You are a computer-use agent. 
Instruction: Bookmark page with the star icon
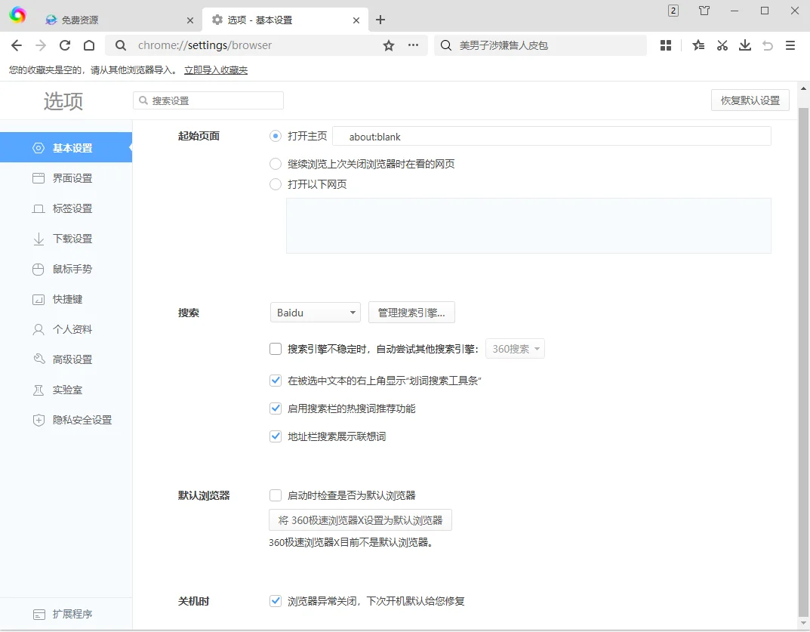pyautogui.click(x=389, y=45)
